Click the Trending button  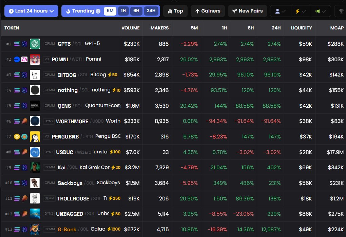coord(83,11)
